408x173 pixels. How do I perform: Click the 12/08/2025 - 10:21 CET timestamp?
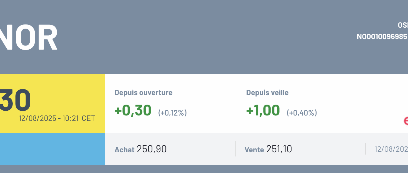(57, 118)
